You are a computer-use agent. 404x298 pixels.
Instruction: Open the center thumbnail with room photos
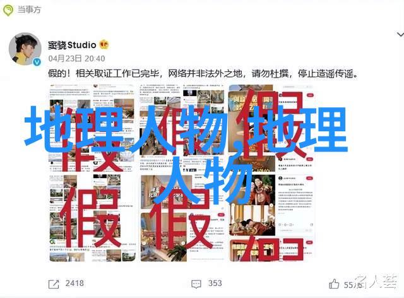[182, 218]
